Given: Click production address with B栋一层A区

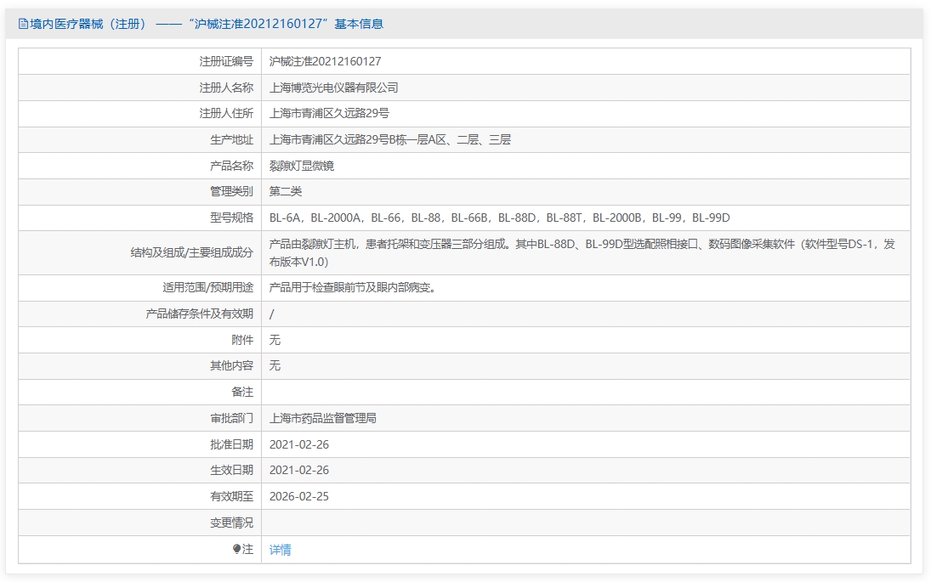Looking at the screenshot, I should (390, 139).
